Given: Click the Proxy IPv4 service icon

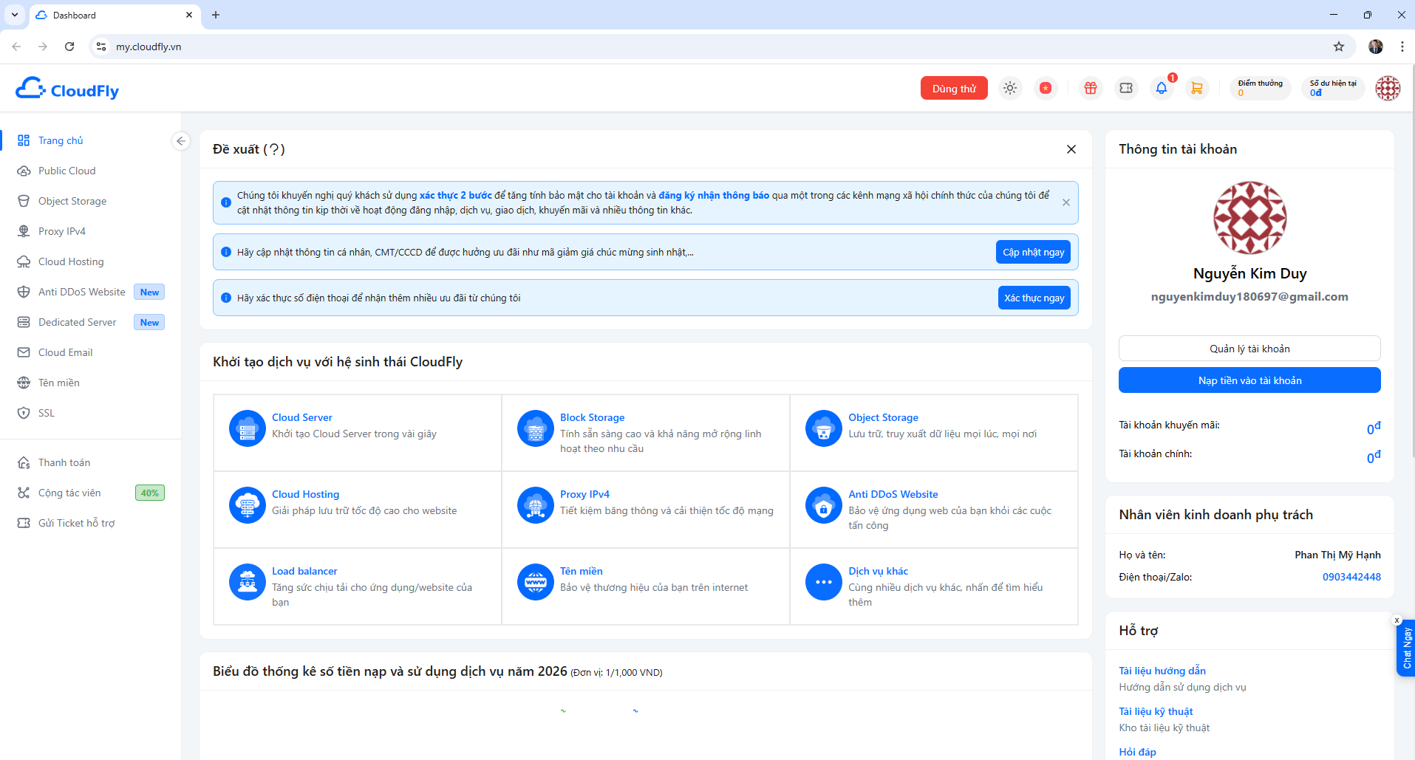Looking at the screenshot, I should [536, 505].
